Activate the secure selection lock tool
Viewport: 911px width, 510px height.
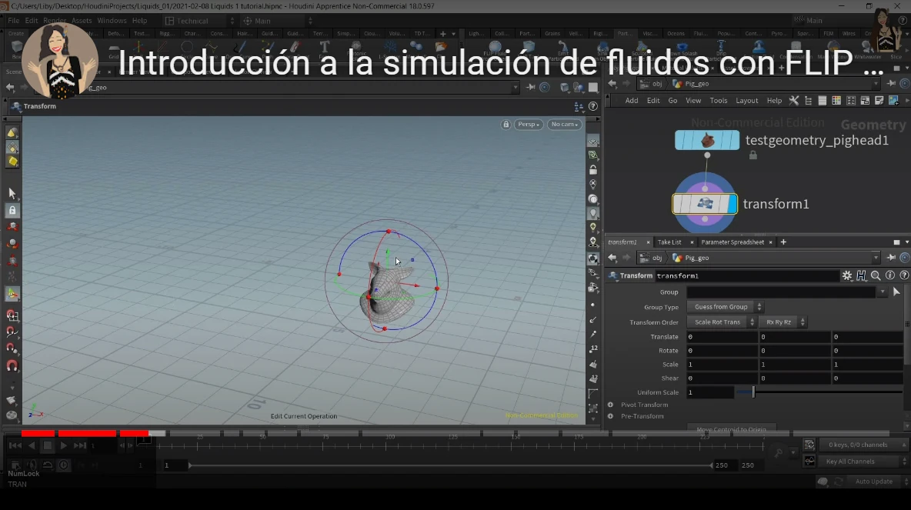(x=12, y=210)
